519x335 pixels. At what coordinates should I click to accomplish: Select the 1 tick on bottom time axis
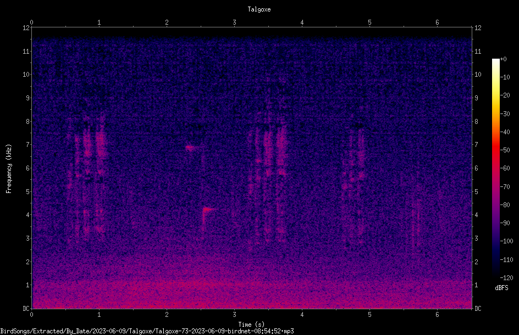pyautogui.click(x=100, y=315)
